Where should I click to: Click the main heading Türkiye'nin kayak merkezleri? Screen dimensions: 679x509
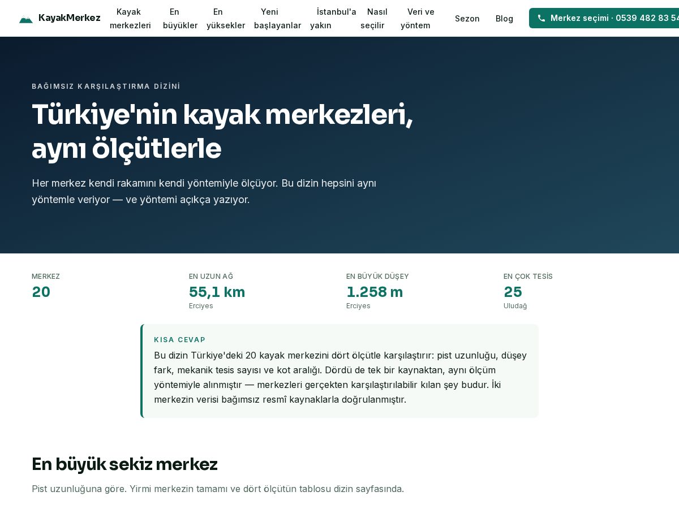222,131
